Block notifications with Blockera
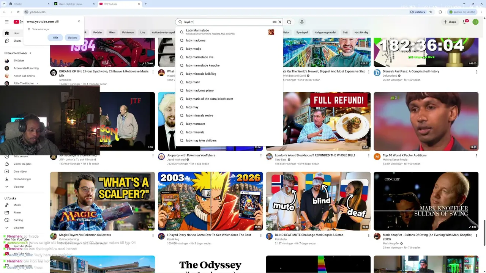The width and height of the screenshot is (486, 273). [73, 38]
